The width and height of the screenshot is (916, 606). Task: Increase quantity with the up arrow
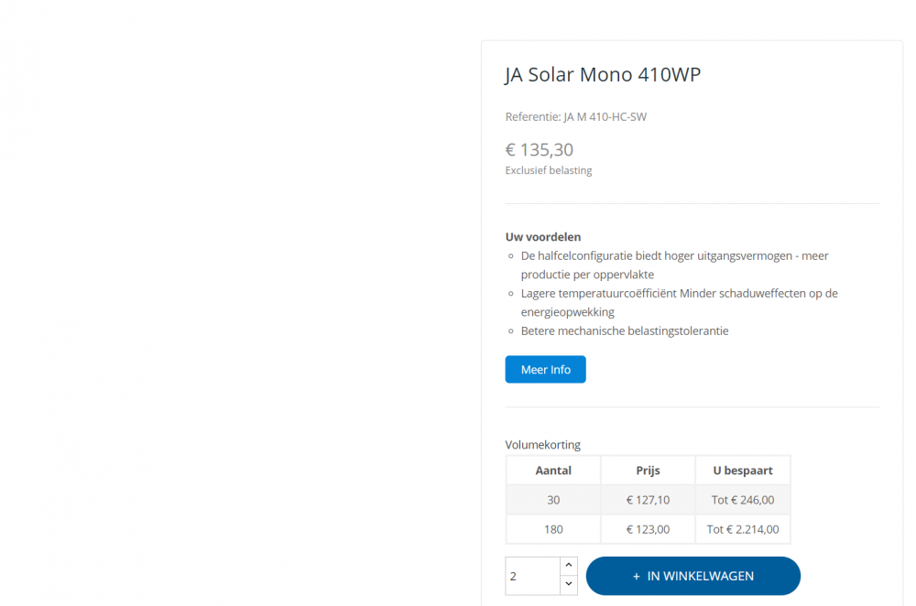568,567
